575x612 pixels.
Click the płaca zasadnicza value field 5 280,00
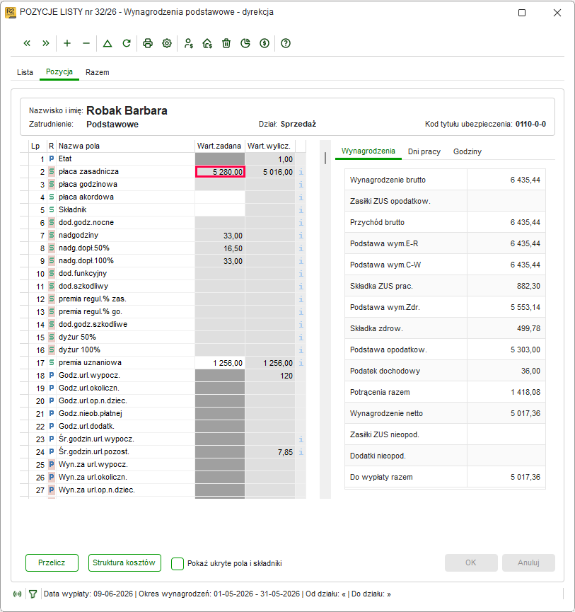point(221,172)
